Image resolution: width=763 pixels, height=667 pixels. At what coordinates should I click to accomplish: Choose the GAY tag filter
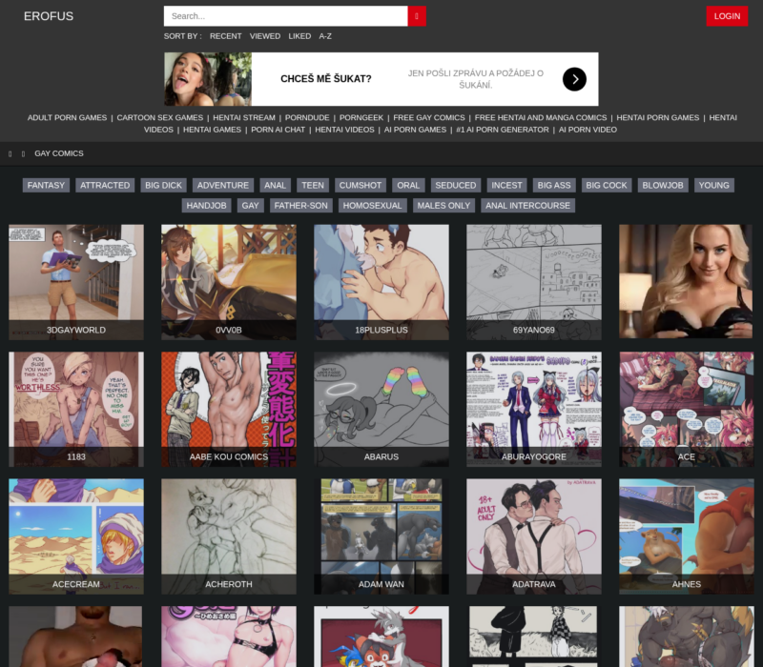(x=251, y=206)
